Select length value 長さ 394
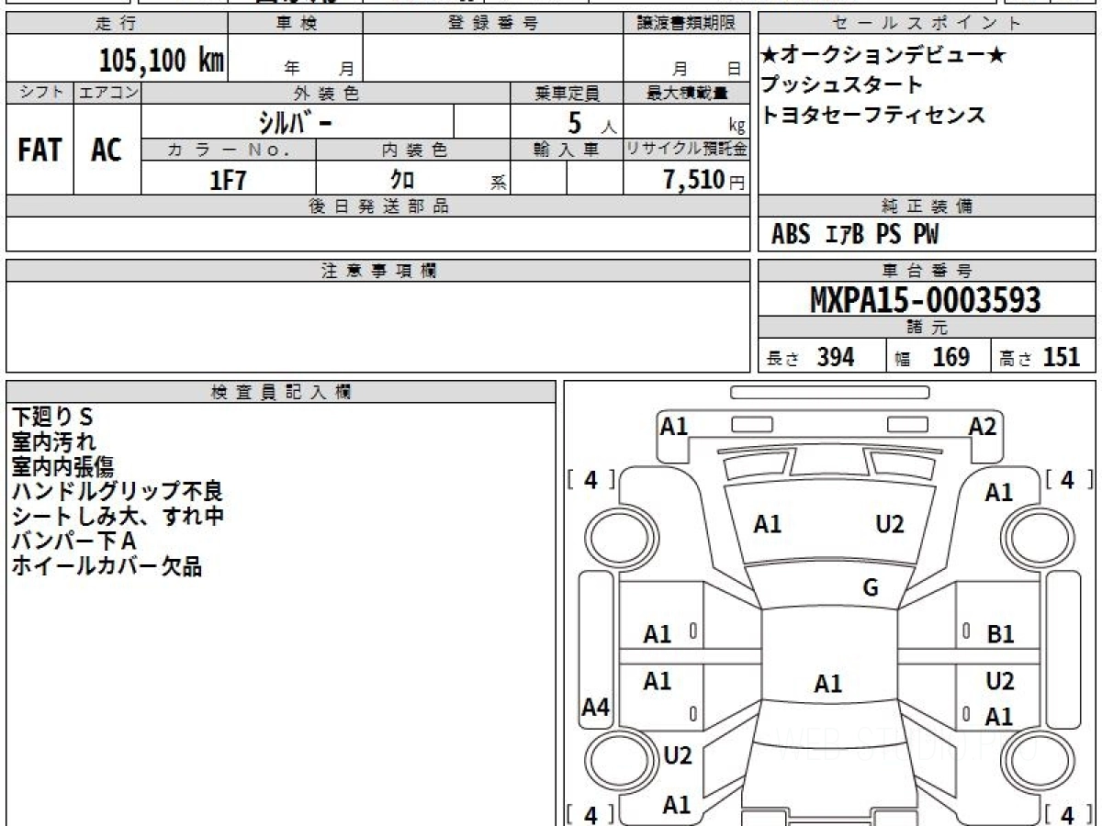This screenshot has width=1102, height=826. pos(811,357)
